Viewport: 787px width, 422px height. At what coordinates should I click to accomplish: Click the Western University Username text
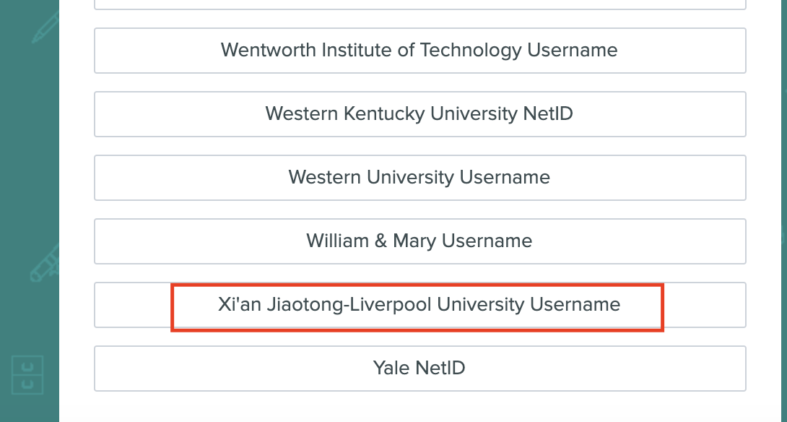[x=419, y=177]
